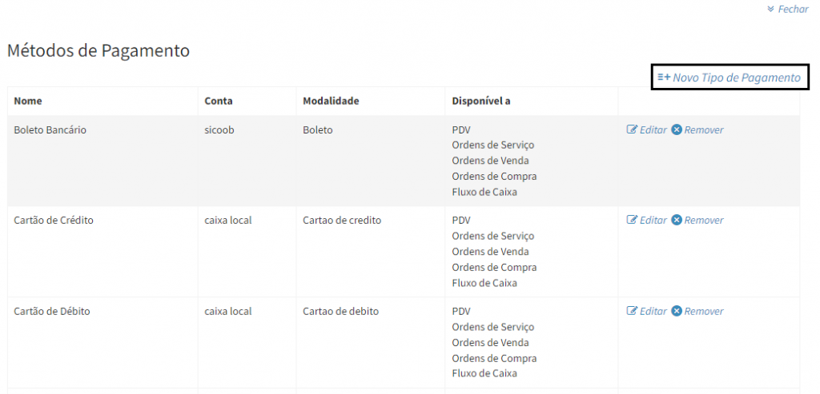The width and height of the screenshot is (820, 394).
Task: Click Editar text for Boleto Bancário
Action: point(653,129)
